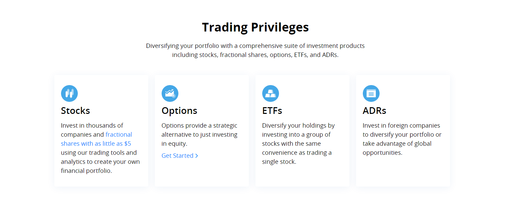Select the blue circle icon above Stocks
506x205 pixels.
point(69,93)
